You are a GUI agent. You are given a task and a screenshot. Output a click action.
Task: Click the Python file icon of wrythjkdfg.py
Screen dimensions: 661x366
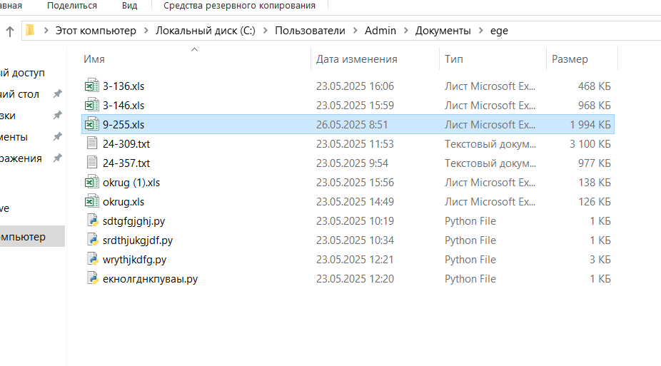tap(91, 260)
